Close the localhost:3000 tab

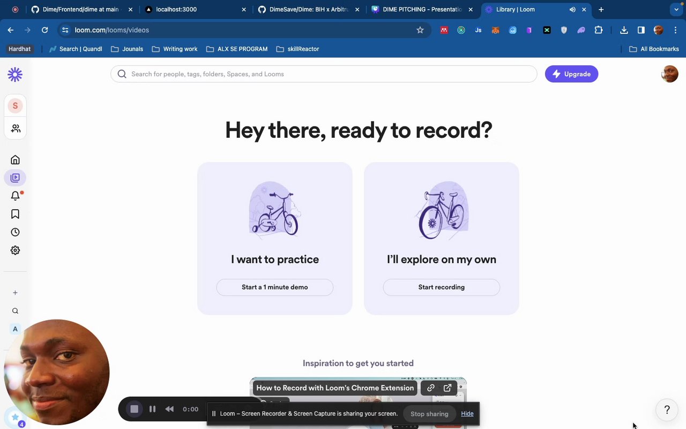click(x=244, y=9)
